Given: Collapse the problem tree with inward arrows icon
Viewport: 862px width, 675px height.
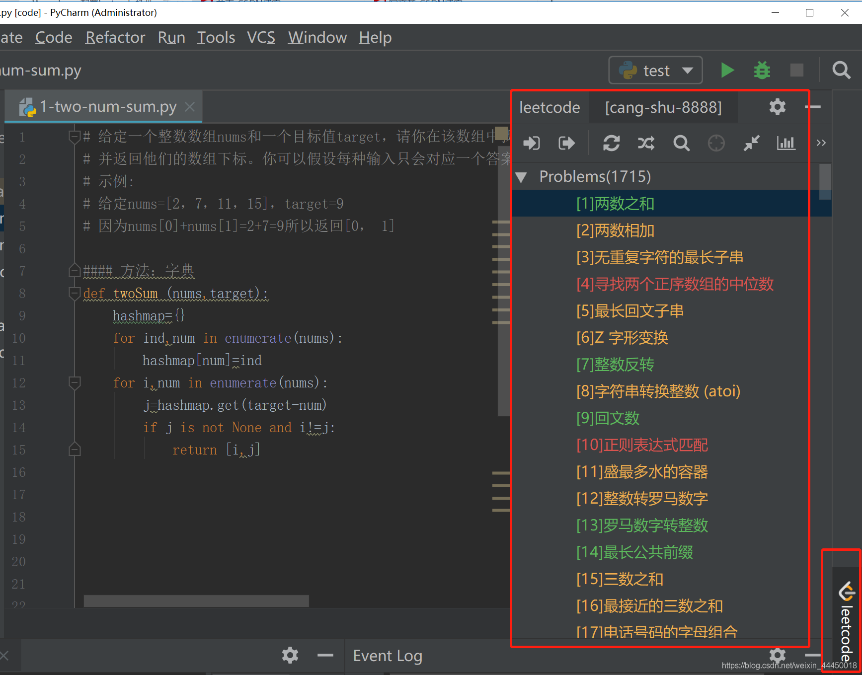Looking at the screenshot, I should pyautogui.click(x=751, y=143).
